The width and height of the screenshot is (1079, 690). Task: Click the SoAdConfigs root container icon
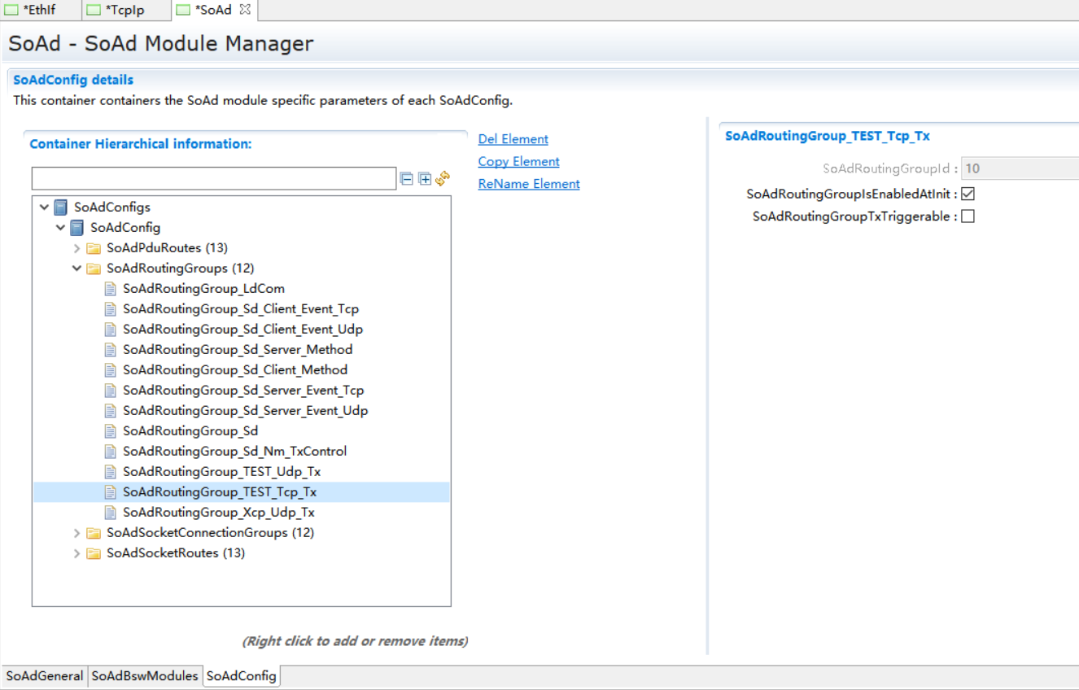[60, 207]
